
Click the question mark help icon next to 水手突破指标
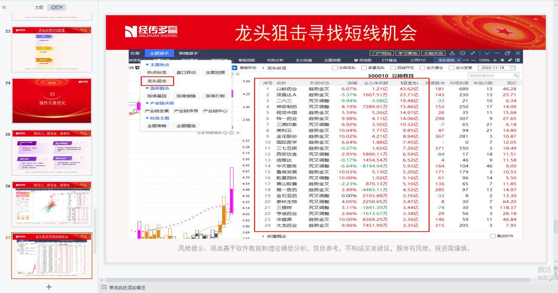pos(231,133)
